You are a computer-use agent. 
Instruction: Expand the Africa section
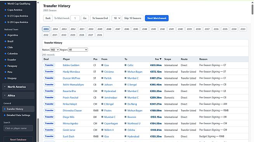[18, 95]
